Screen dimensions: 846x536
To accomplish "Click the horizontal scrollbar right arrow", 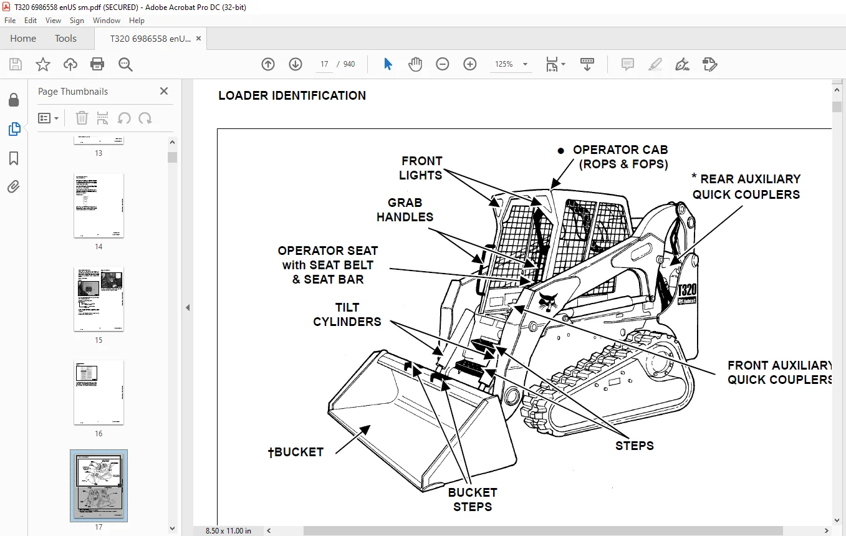I will (x=827, y=530).
